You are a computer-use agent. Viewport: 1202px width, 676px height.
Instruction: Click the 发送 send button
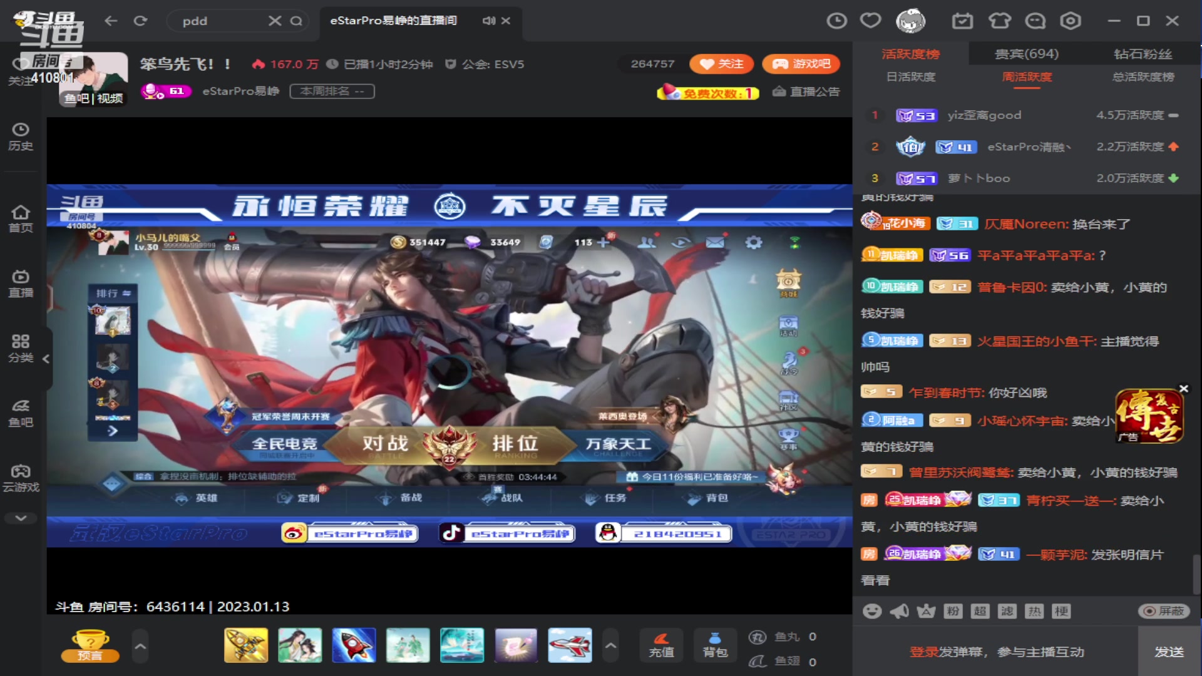point(1169,652)
